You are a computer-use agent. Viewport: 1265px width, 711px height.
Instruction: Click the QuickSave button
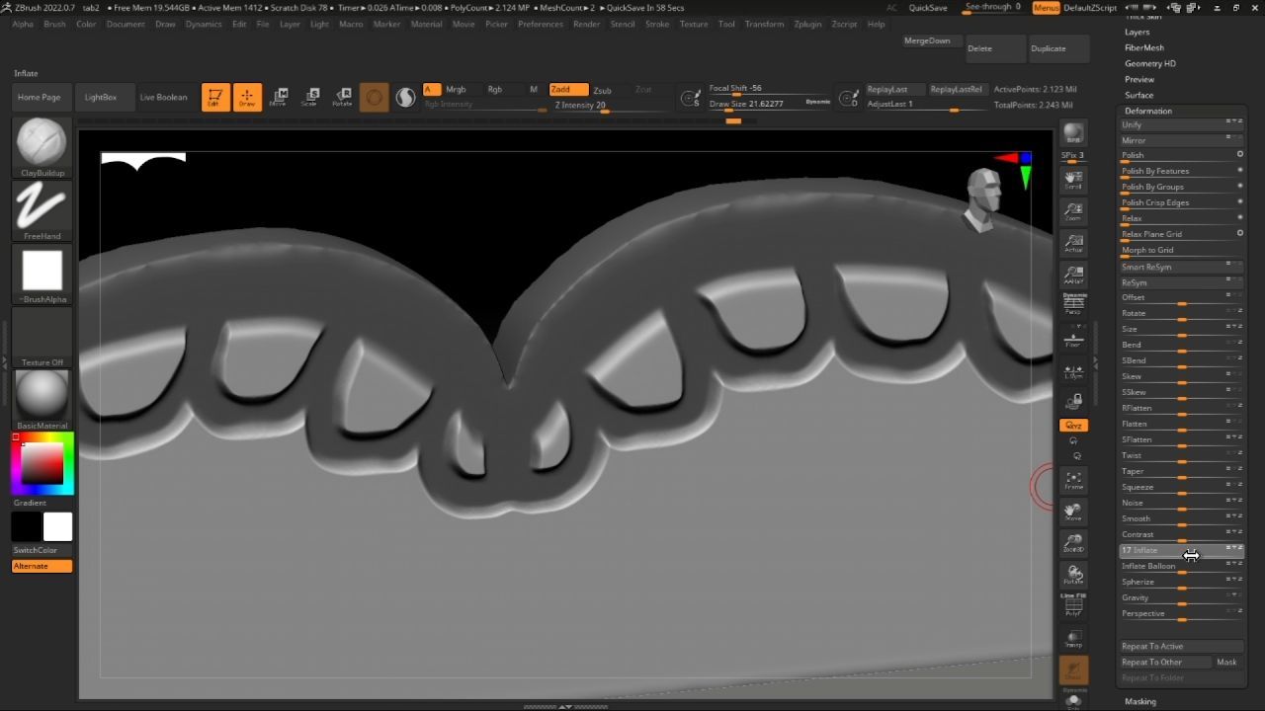pos(928,8)
